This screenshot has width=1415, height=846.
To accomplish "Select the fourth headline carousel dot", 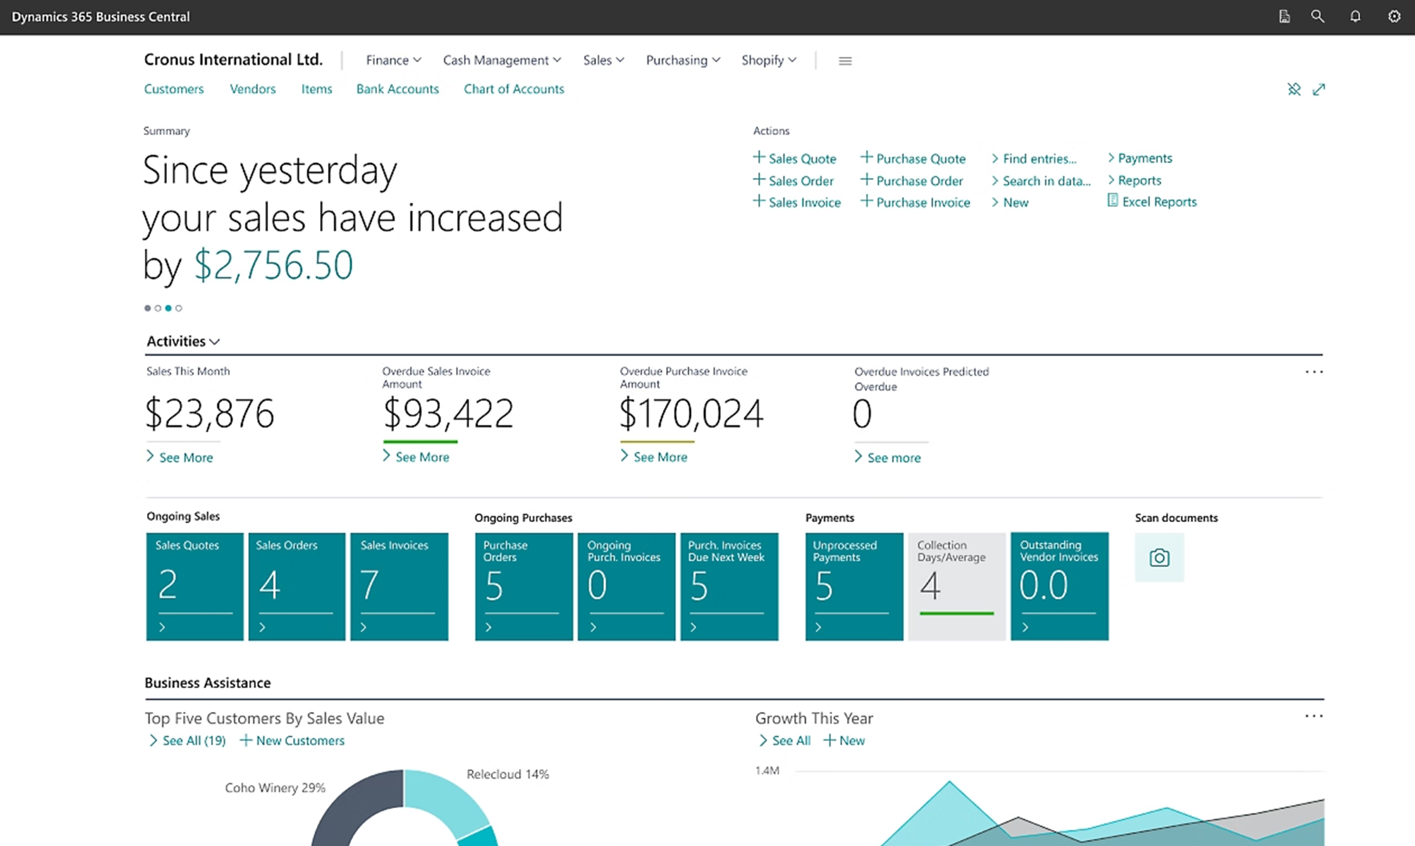I will pyautogui.click(x=179, y=308).
